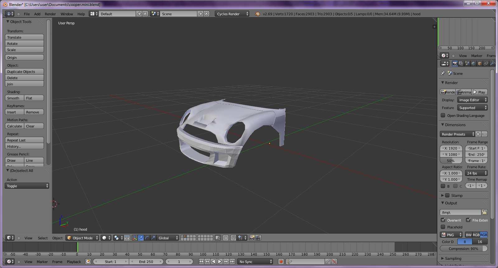
Task: Set color depth to 16
Action: tap(480, 242)
